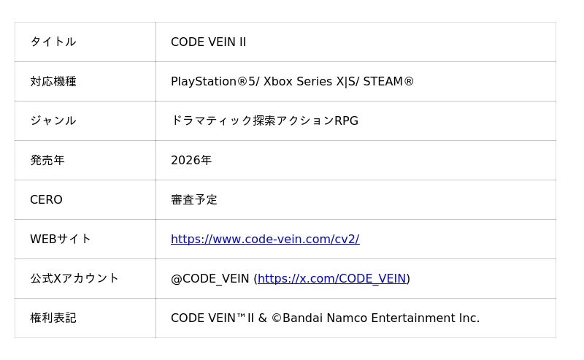This screenshot has height=360, width=584.
Task: Click the PlayStation®5 platform text
Action: [x=212, y=81]
